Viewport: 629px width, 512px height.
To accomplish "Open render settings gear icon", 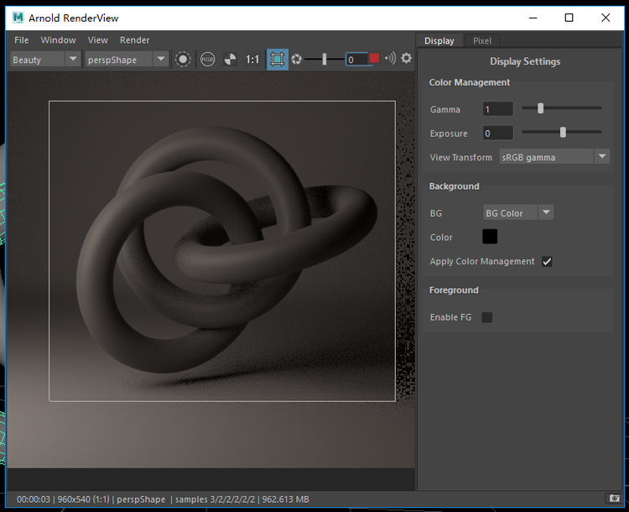I will click(x=407, y=59).
